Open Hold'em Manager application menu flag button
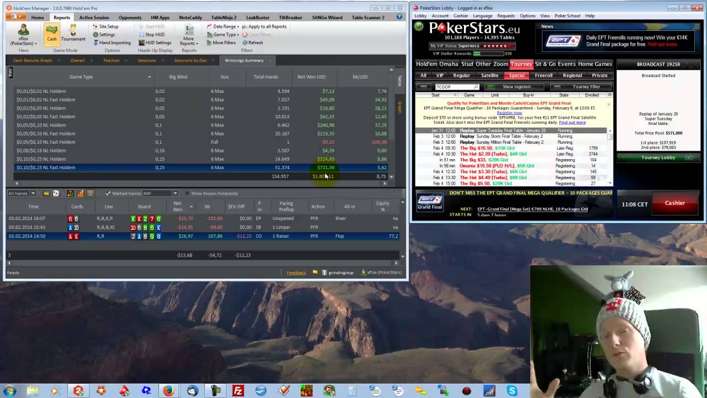The height and width of the screenshot is (398, 707). coord(15,17)
